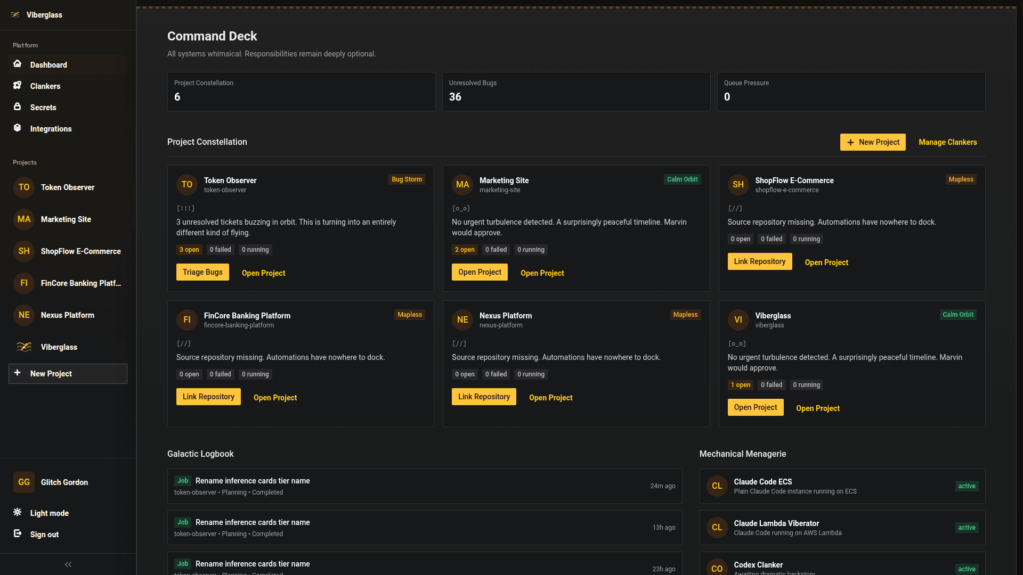Select the Clankers icon in the sidebar

[18, 86]
